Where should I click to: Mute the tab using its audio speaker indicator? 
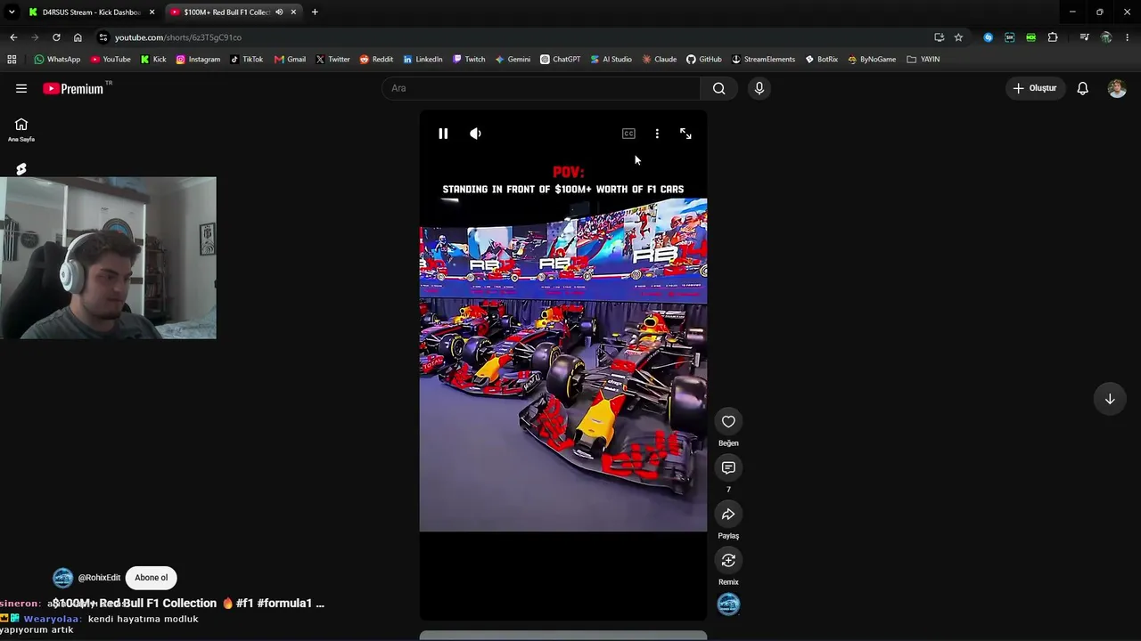[x=279, y=12]
